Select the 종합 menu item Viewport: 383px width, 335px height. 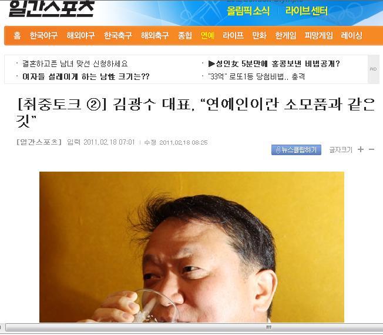point(185,35)
